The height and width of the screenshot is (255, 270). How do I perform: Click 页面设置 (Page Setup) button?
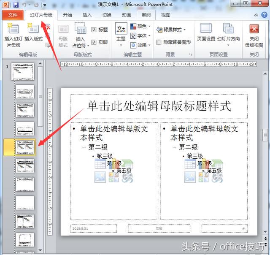pos(206,33)
